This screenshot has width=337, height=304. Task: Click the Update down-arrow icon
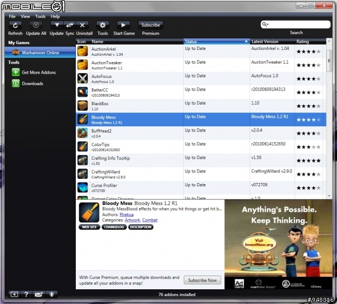tap(57, 25)
